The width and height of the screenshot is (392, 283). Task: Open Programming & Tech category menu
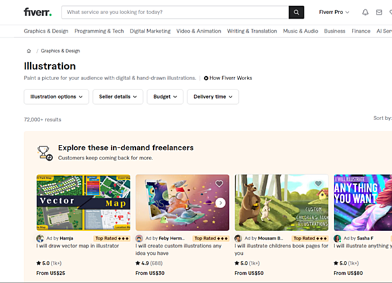click(99, 31)
